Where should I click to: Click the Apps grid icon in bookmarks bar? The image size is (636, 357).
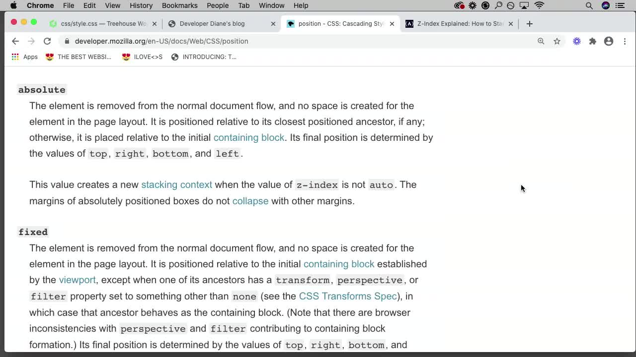point(15,57)
